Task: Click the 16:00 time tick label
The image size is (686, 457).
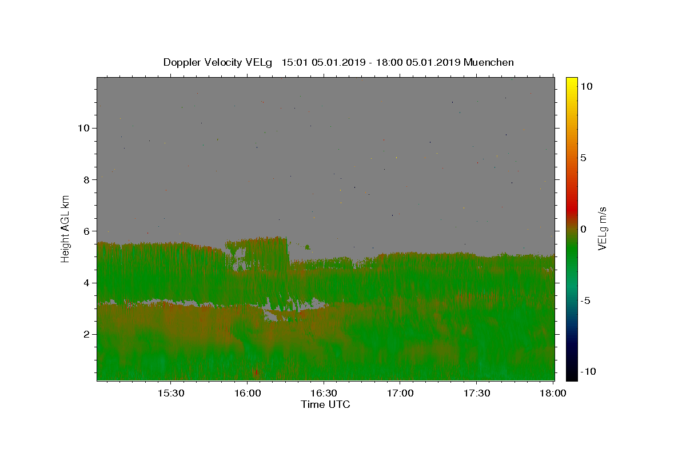Action: (x=248, y=393)
